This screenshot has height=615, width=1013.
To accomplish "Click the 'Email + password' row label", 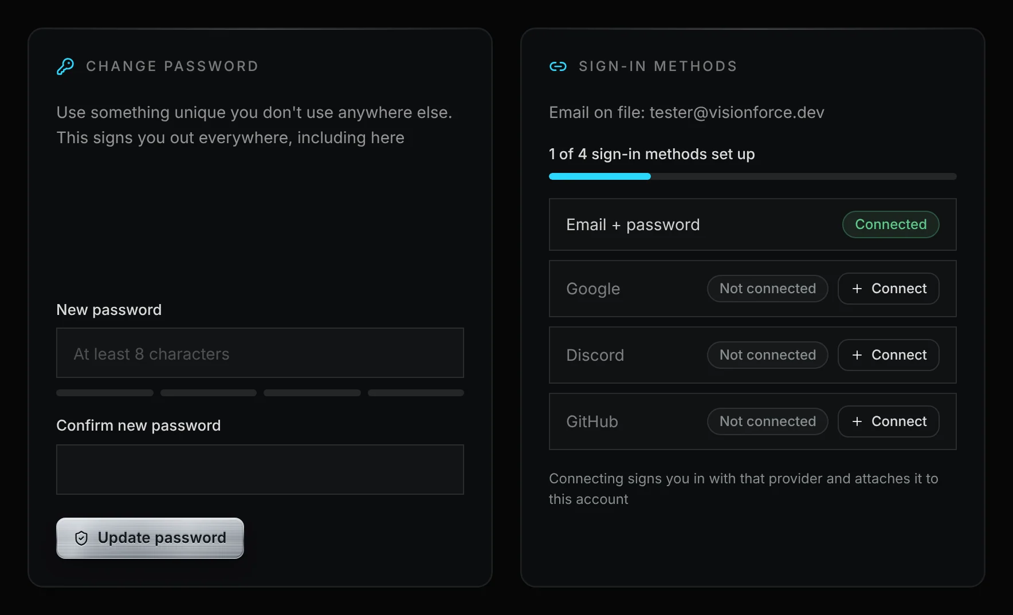I will [x=633, y=224].
